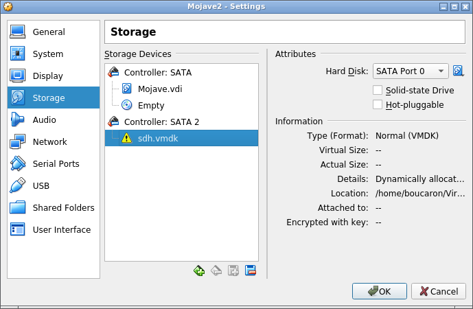Enable the Solid-state Drive checkbox
The width and height of the screenshot is (473, 309).
click(378, 90)
